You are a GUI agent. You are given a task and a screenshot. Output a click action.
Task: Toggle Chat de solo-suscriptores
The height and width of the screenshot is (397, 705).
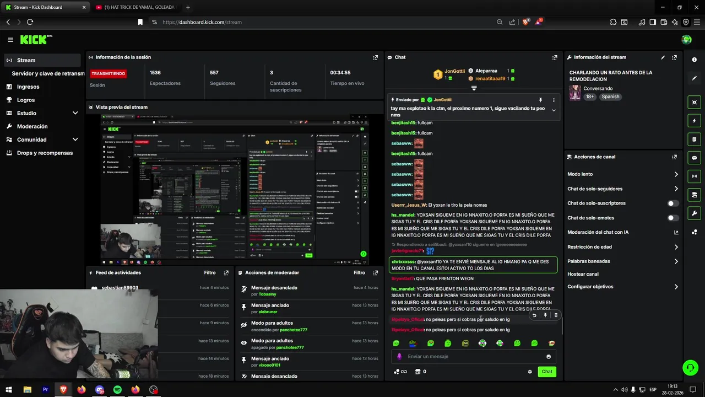673,203
